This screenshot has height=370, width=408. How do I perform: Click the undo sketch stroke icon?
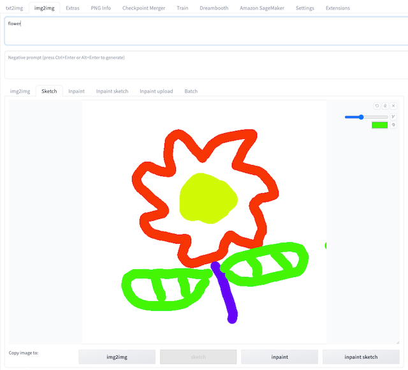point(377,106)
